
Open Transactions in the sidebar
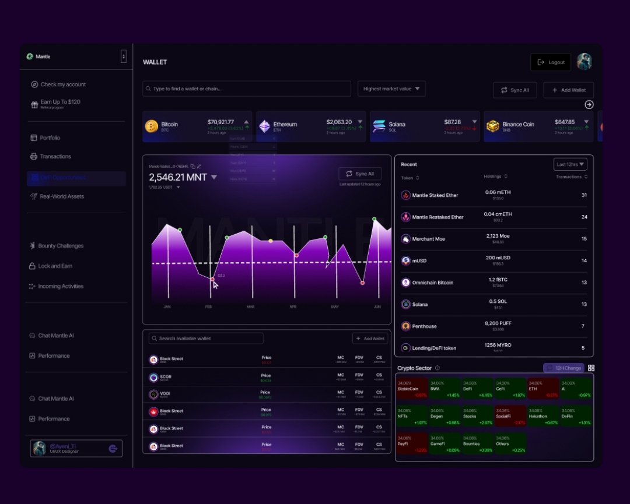[51, 157]
